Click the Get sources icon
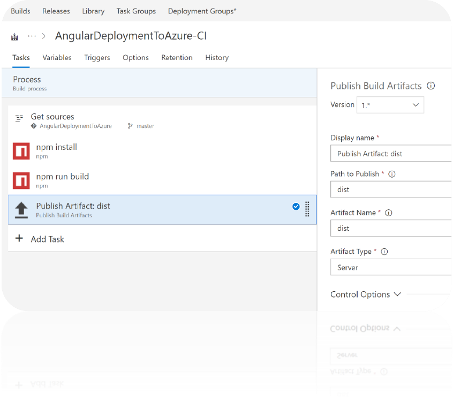 click(x=19, y=118)
